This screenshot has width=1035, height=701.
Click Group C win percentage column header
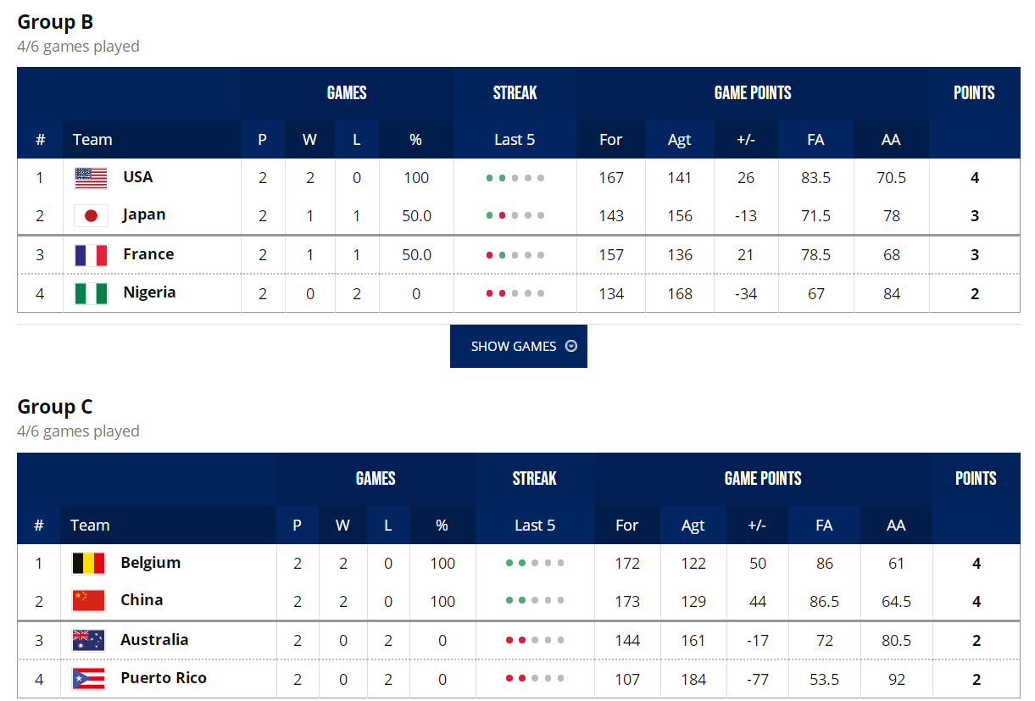click(x=442, y=526)
